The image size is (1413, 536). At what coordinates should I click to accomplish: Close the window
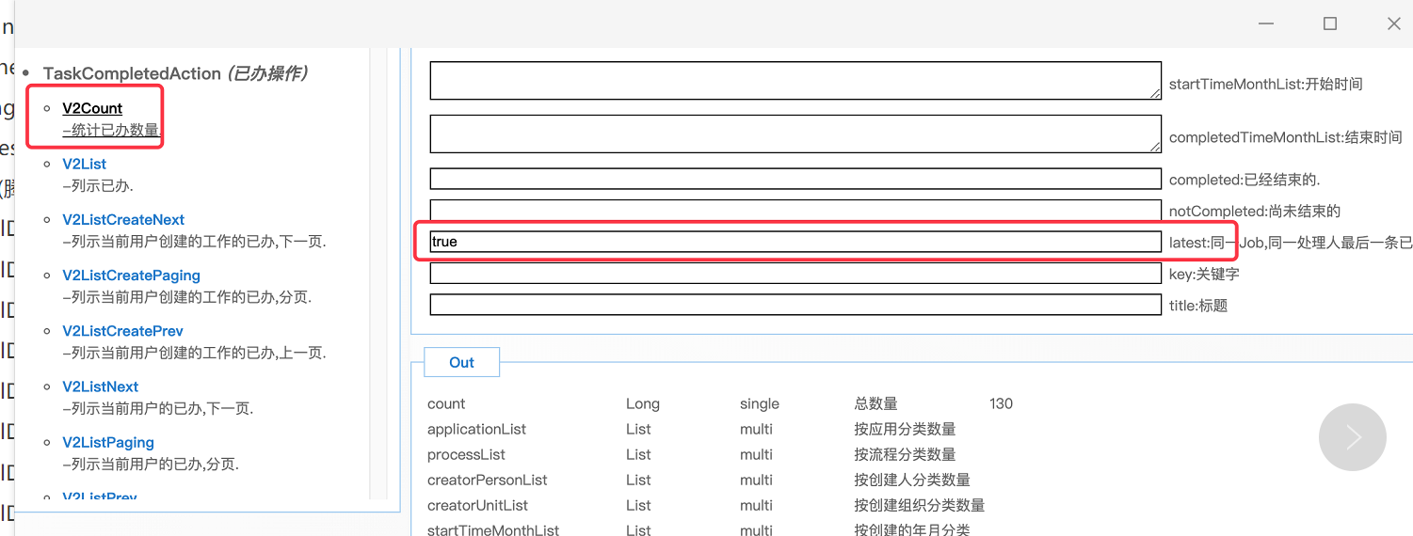(1394, 24)
